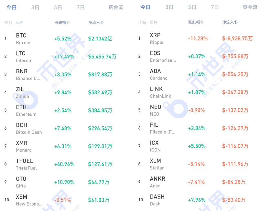Open 资金流 from the right panel header

pyautogui.click(x=250, y=7)
